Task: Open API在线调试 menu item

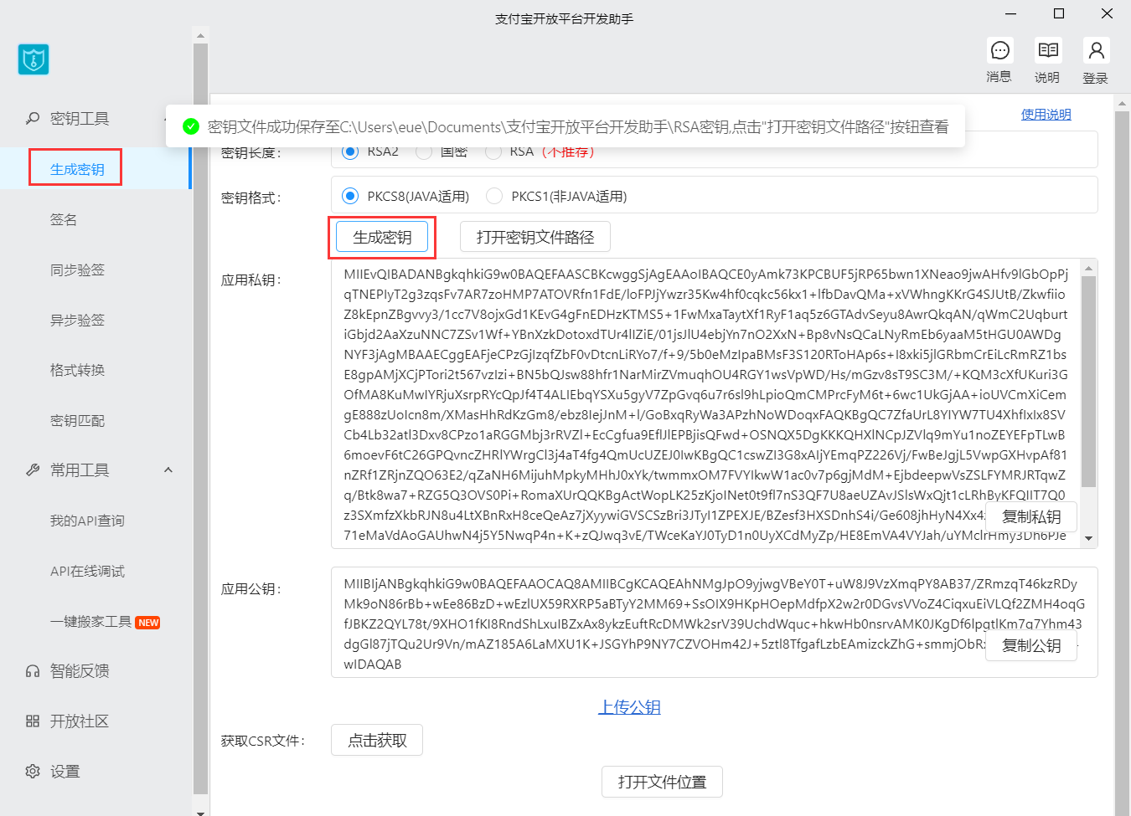Action: 87,571
